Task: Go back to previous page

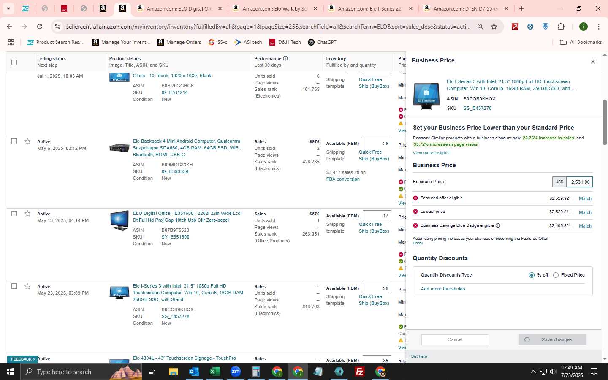Action: 9,27
